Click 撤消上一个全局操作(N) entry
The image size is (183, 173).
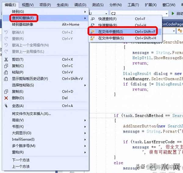coord(45,45)
